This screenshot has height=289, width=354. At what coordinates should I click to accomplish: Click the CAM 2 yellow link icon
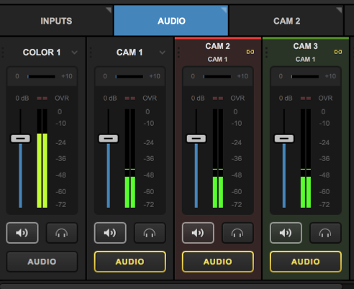tap(250, 52)
